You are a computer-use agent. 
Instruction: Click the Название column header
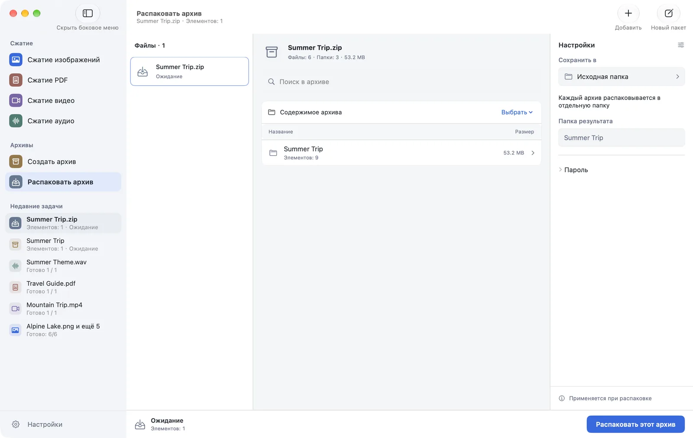[x=281, y=132]
